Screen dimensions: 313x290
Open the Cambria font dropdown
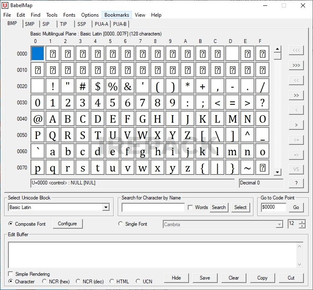[279, 224]
